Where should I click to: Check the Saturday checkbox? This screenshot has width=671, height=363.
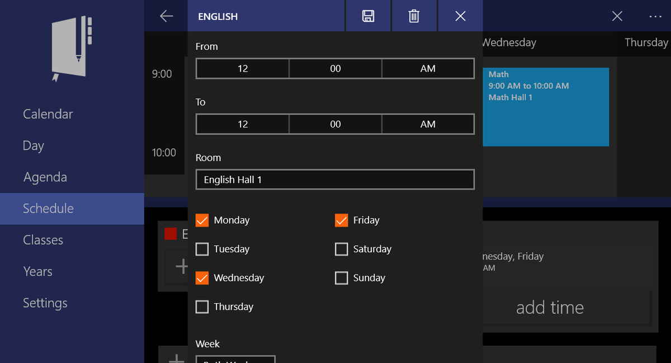pos(342,249)
